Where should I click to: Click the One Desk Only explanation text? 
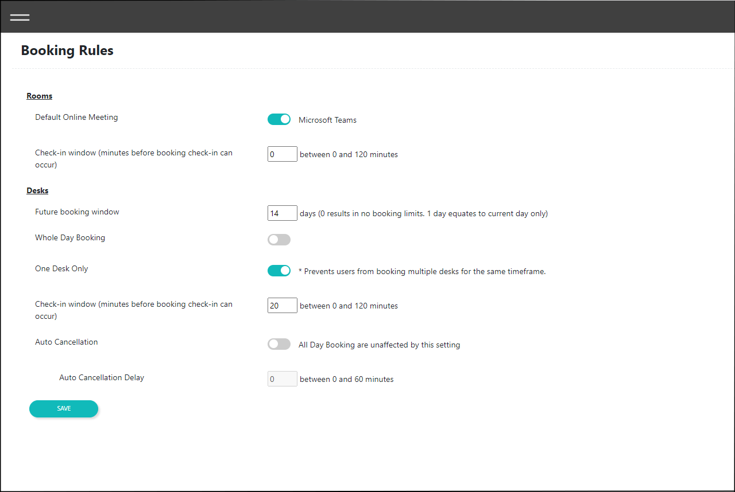point(421,271)
